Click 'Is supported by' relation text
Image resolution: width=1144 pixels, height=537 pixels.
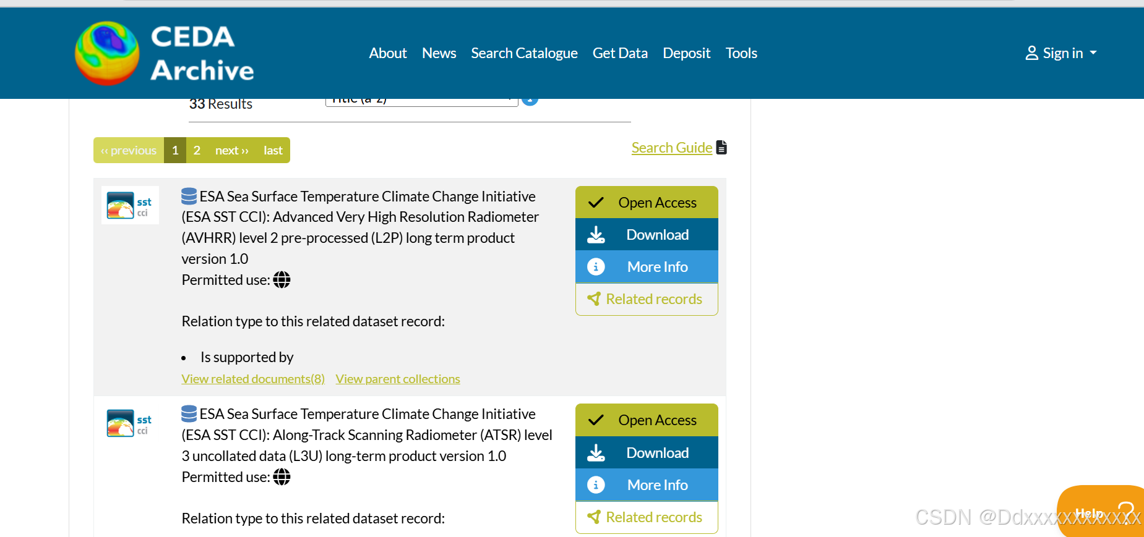click(247, 357)
